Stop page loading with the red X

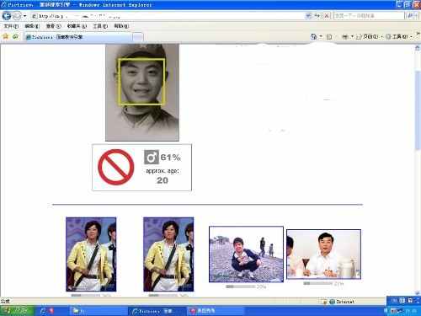click(327, 16)
